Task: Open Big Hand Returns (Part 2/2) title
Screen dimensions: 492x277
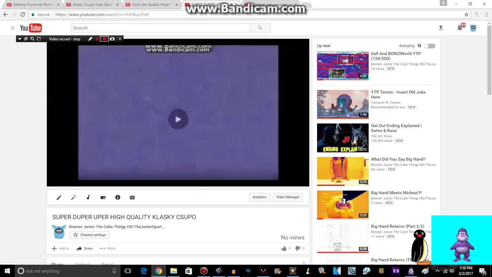Action: pyautogui.click(x=397, y=226)
